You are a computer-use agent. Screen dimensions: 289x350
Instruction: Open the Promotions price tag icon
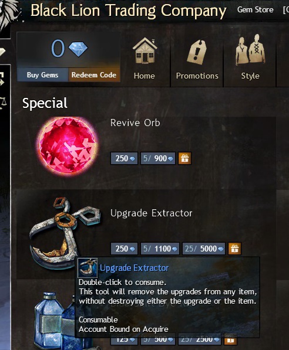[x=197, y=52]
